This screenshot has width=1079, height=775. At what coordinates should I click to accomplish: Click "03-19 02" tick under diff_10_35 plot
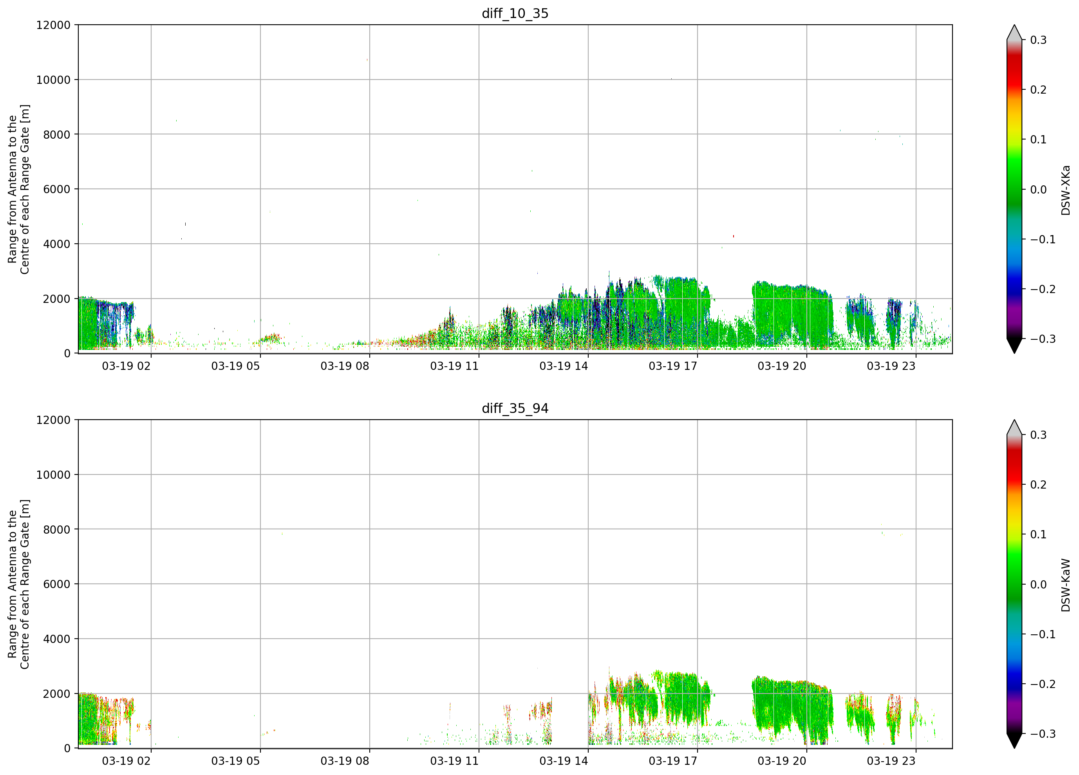tap(126, 366)
